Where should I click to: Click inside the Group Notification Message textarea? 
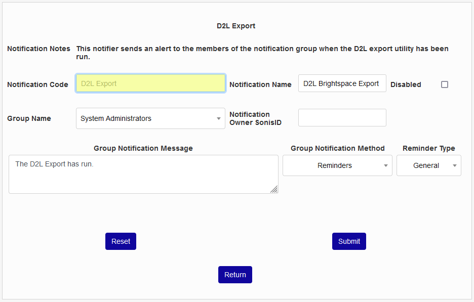click(x=143, y=174)
